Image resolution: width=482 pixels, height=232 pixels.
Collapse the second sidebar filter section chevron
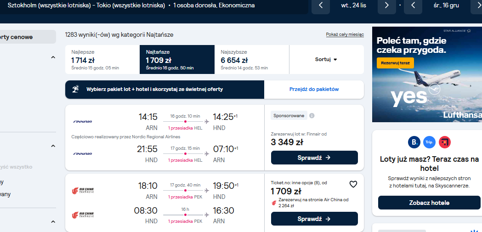coord(53,146)
